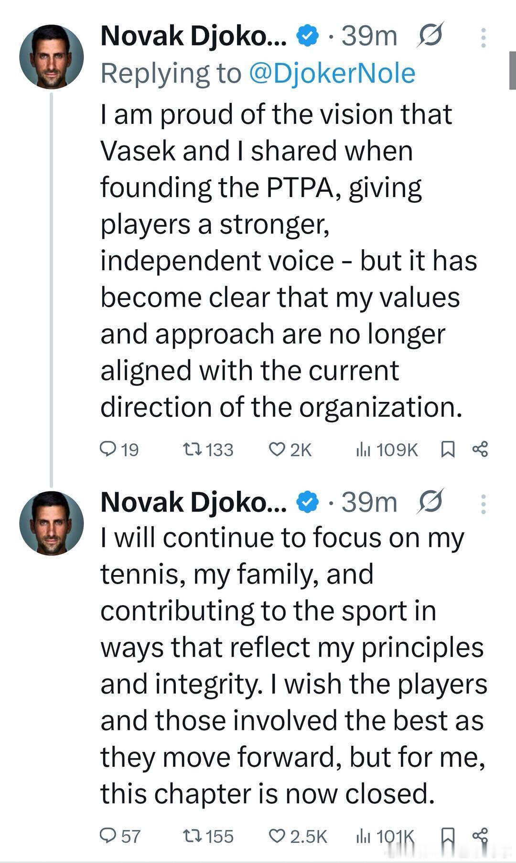Like the first tweet with 2K likes
The width and height of the screenshot is (516, 863).
(277, 449)
